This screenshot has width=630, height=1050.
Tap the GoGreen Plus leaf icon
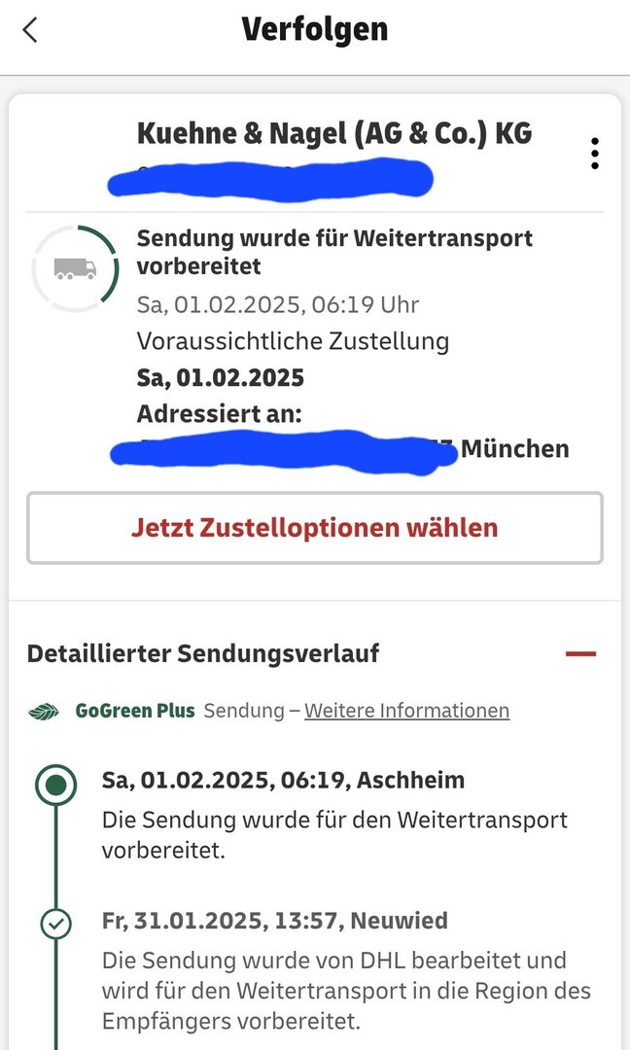coord(44,712)
